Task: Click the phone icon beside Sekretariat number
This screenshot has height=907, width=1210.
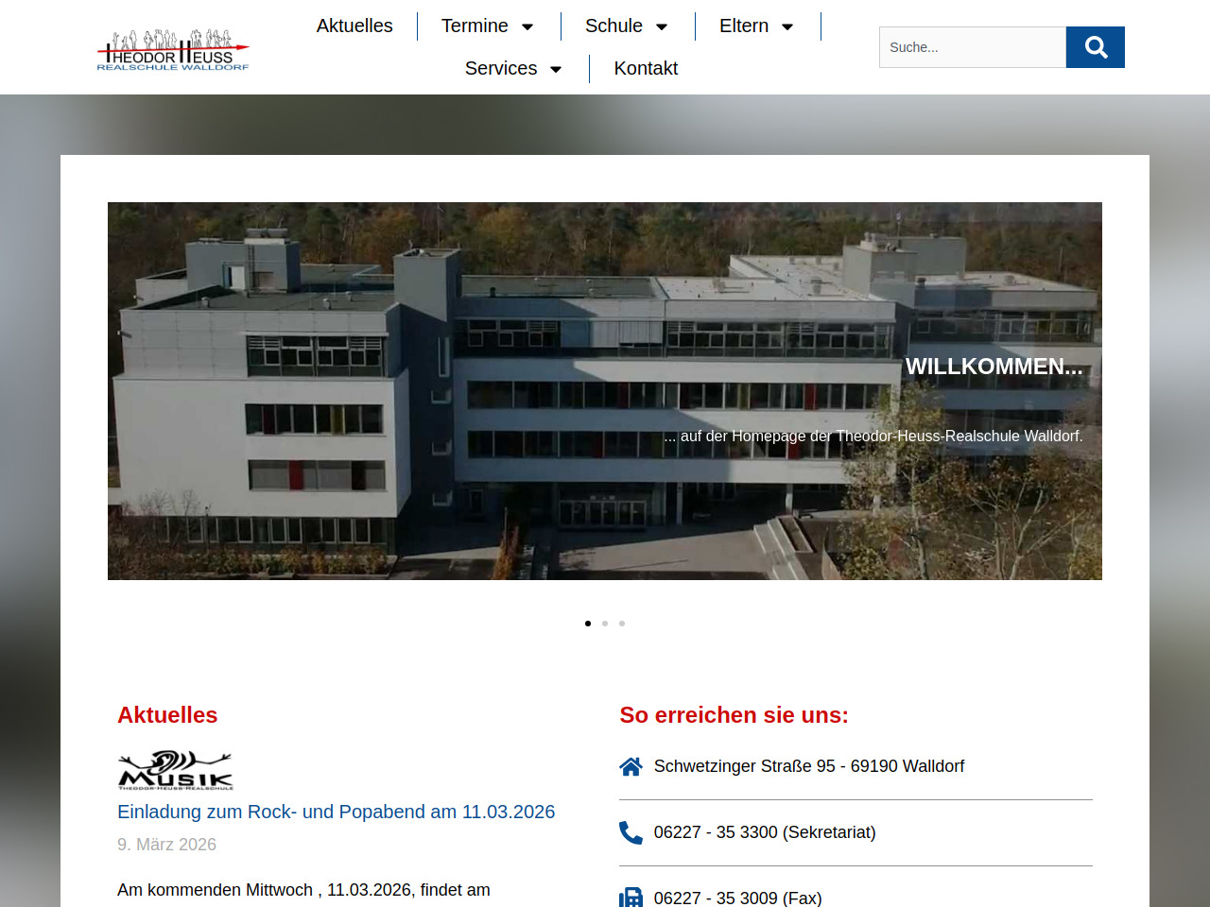Action: pyautogui.click(x=631, y=832)
